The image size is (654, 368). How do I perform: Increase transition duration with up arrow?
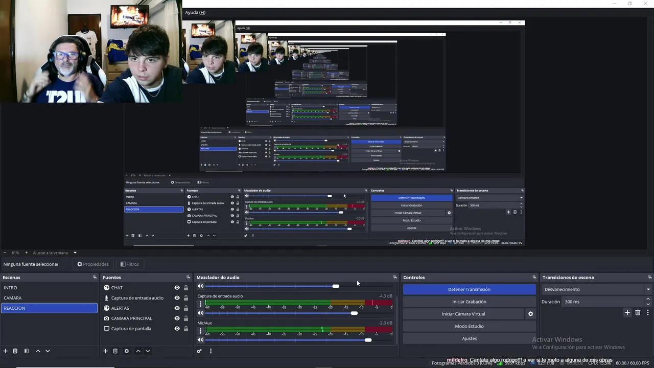(x=648, y=299)
